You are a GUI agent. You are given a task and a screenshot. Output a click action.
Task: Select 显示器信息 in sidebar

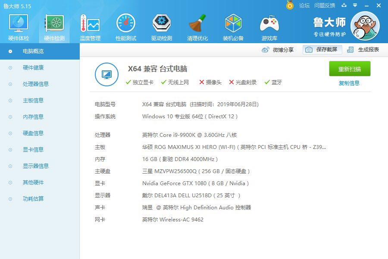click(x=40, y=166)
